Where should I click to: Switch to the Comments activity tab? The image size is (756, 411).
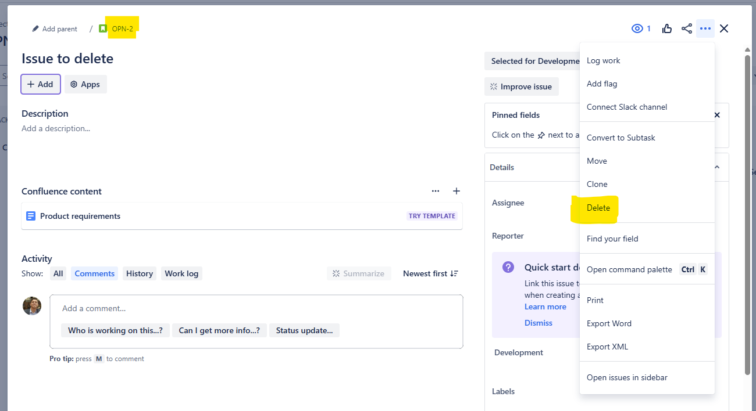[94, 273]
